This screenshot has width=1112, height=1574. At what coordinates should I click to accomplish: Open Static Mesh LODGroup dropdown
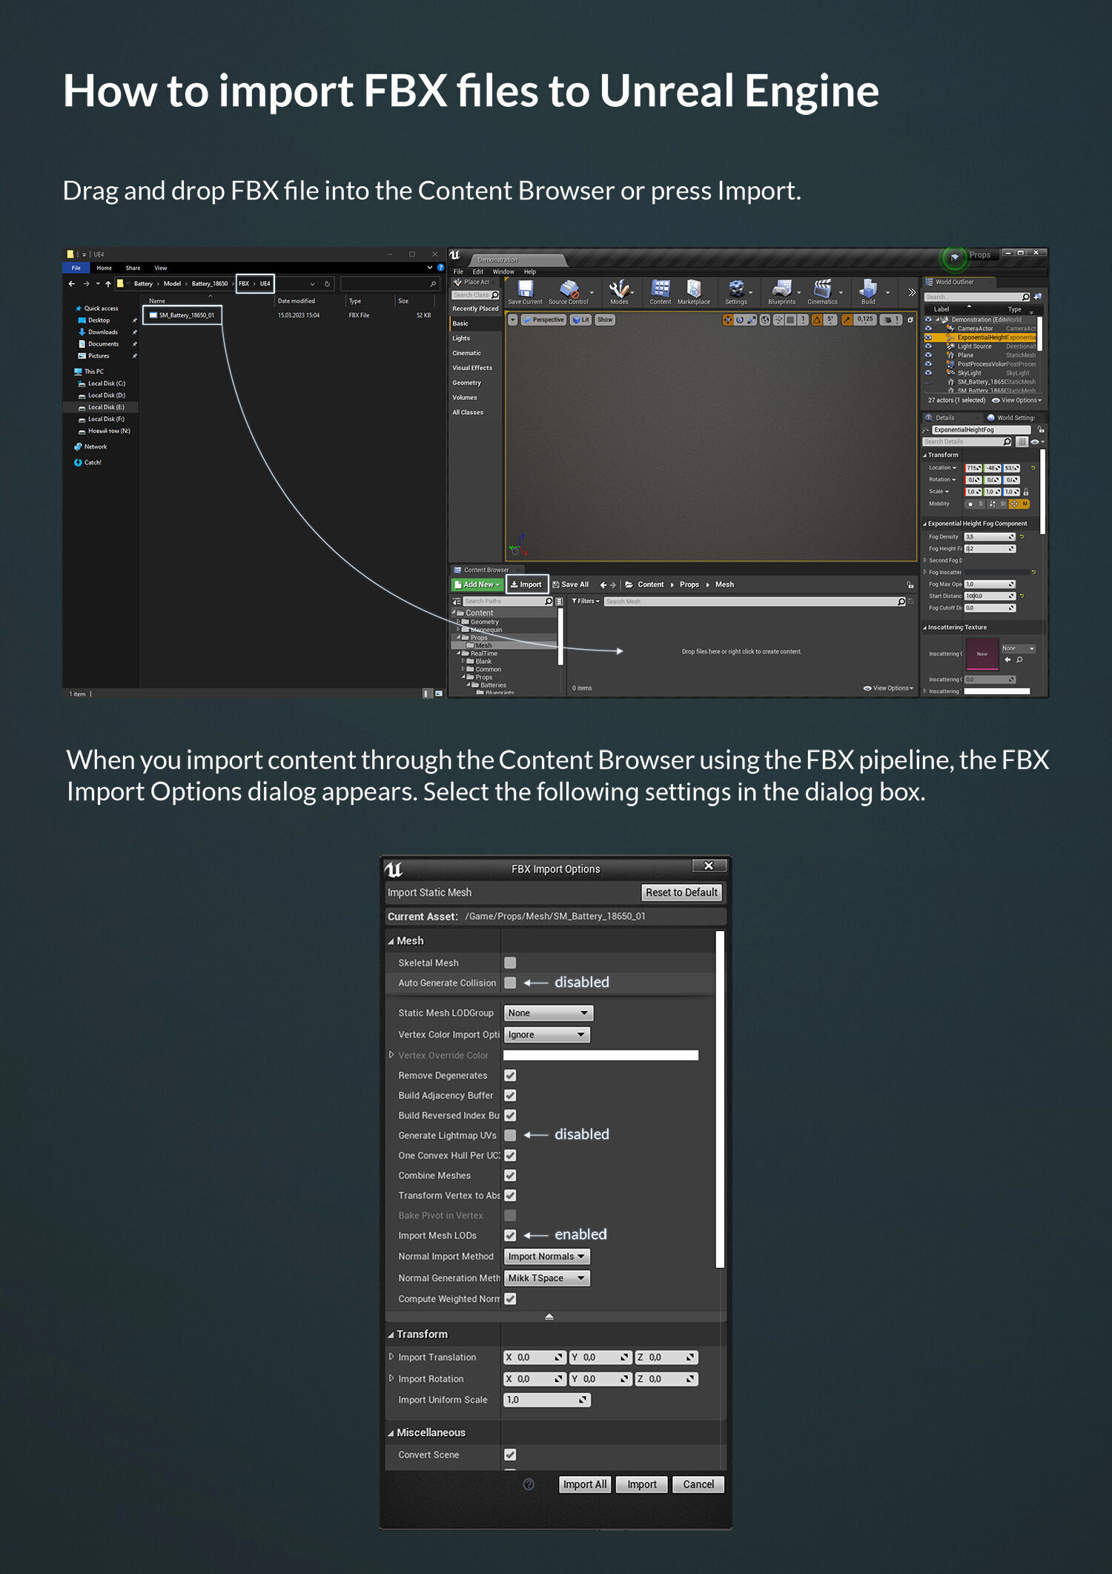[549, 1013]
